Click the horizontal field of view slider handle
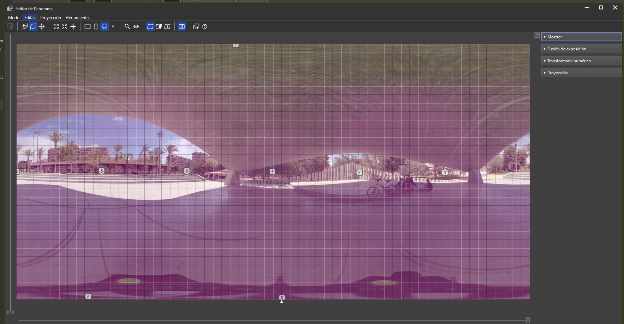Screen dimensions: 624x324 tap(528, 320)
